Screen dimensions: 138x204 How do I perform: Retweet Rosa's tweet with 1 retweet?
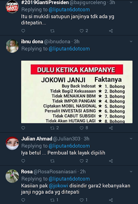pyautogui.click(x=52, y=200)
